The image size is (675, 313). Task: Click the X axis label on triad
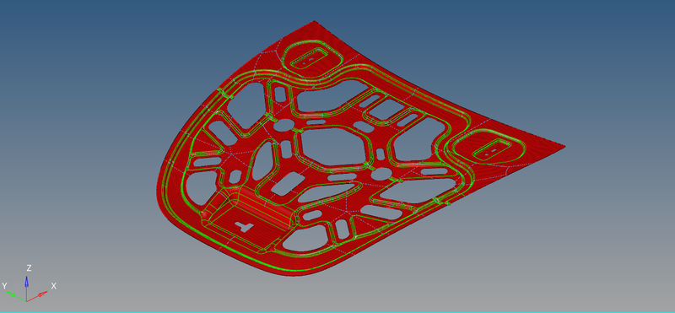point(54,286)
